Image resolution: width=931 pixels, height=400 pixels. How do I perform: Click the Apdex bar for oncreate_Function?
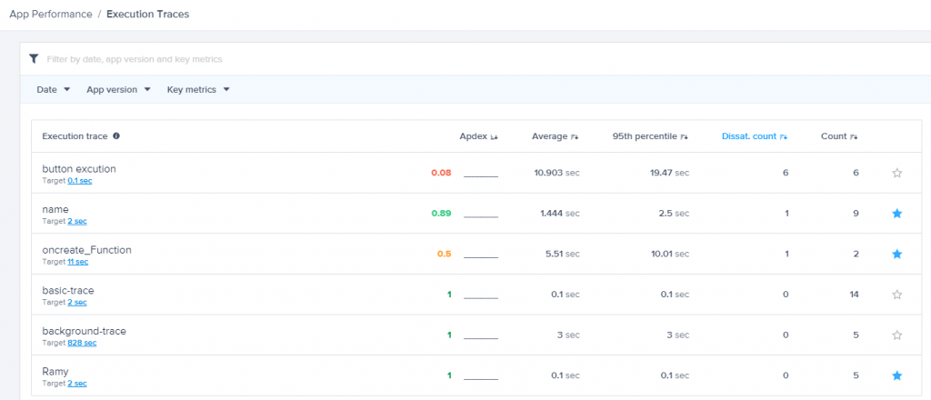click(481, 256)
